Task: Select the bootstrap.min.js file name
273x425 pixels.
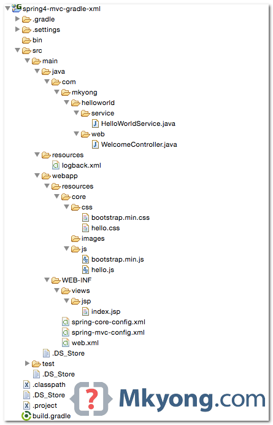Action: tap(118, 259)
